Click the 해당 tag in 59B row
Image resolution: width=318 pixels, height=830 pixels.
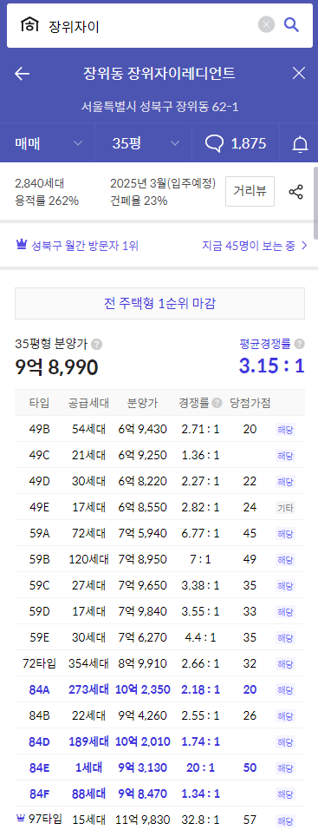pyautogui.click(x=285, y=559)
